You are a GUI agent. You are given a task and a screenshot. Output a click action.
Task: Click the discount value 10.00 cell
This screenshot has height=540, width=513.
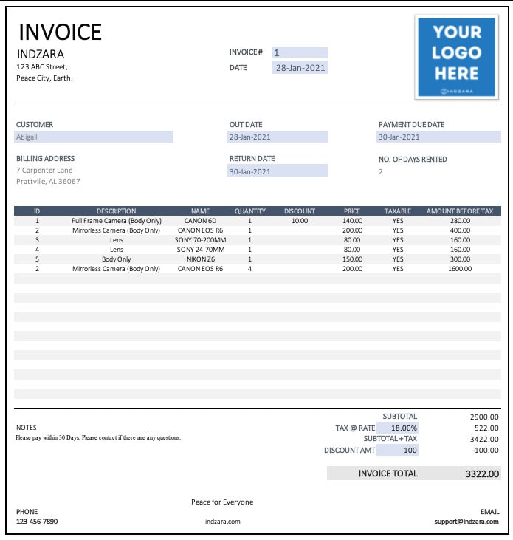click(x=300, y=220)
